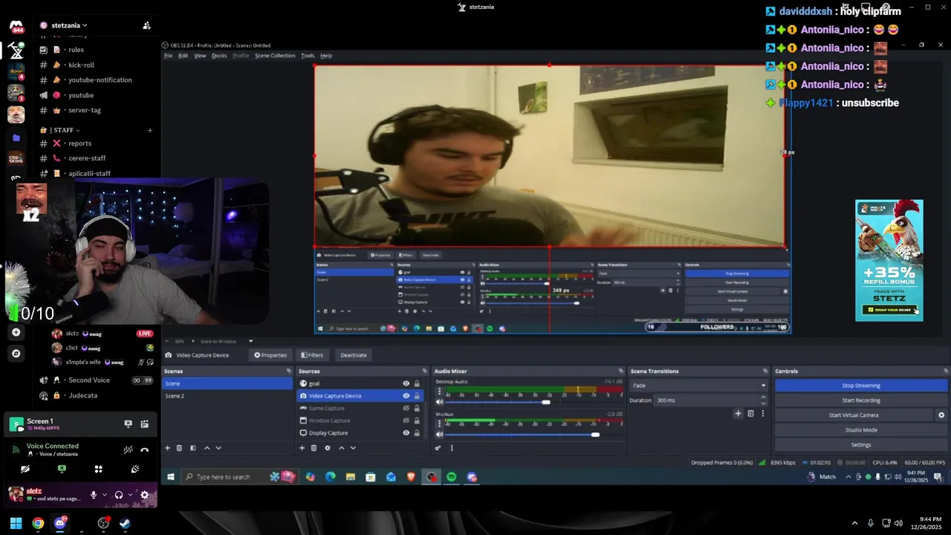This screenshot has width=951, height=535.
Task: Open OBS File menu
Action: (x=168, y=56)
